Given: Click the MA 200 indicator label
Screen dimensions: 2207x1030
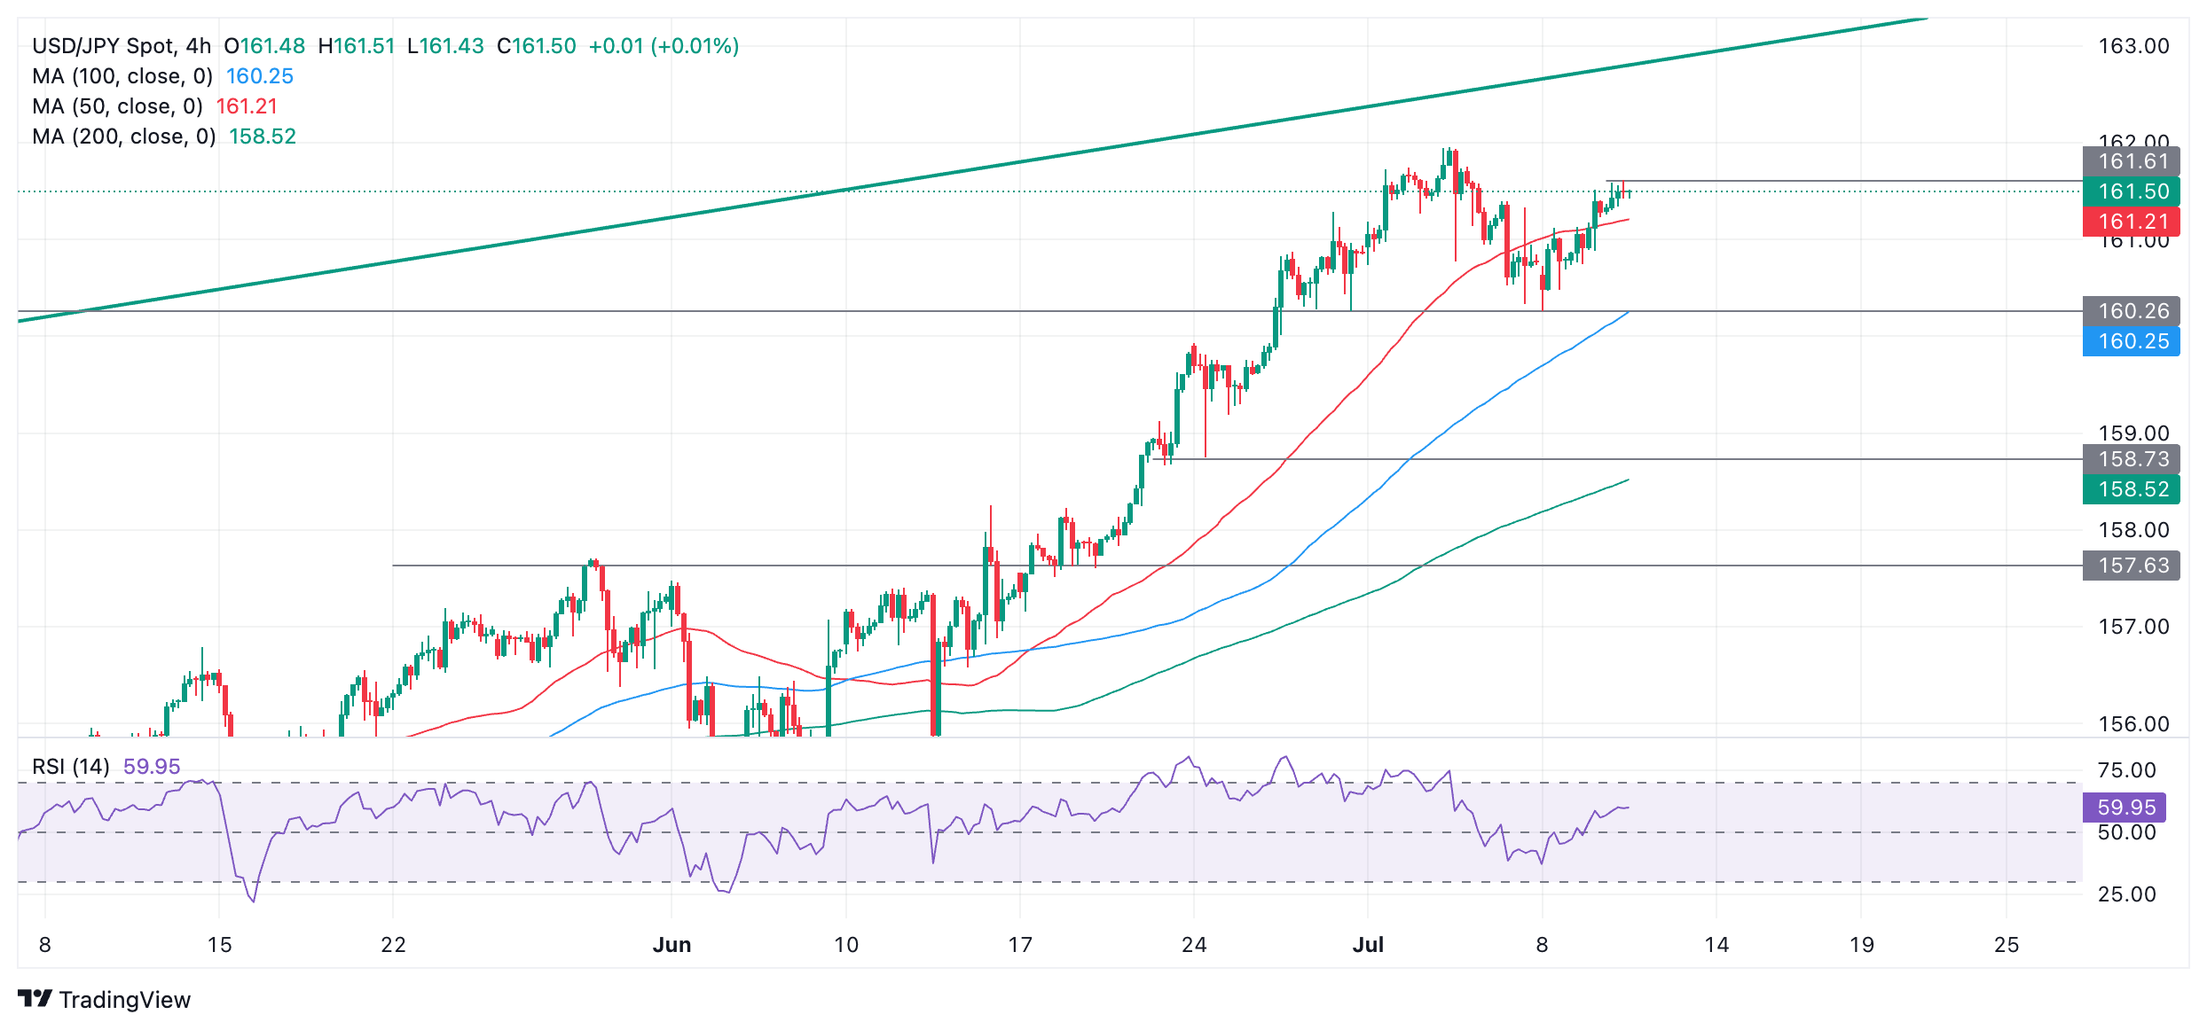Looking at the screenshot, I should pyautogui.click(x=124, y=137).
